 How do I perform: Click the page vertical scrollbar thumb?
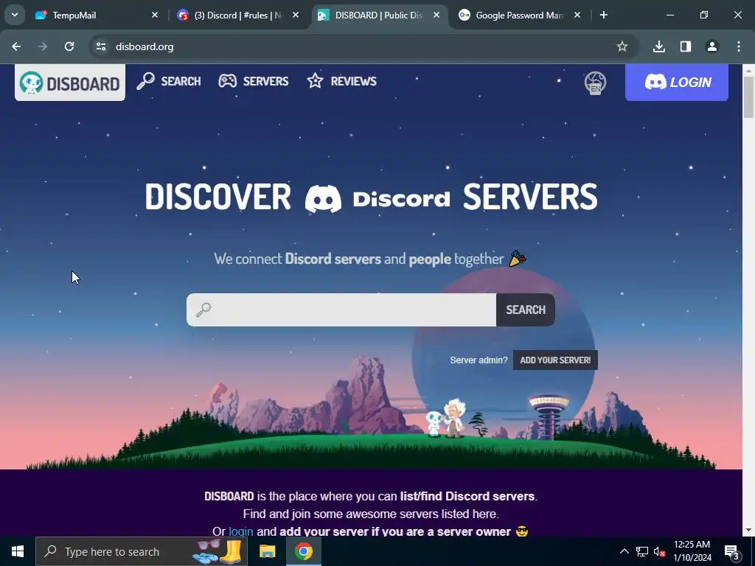pos(749,97)
